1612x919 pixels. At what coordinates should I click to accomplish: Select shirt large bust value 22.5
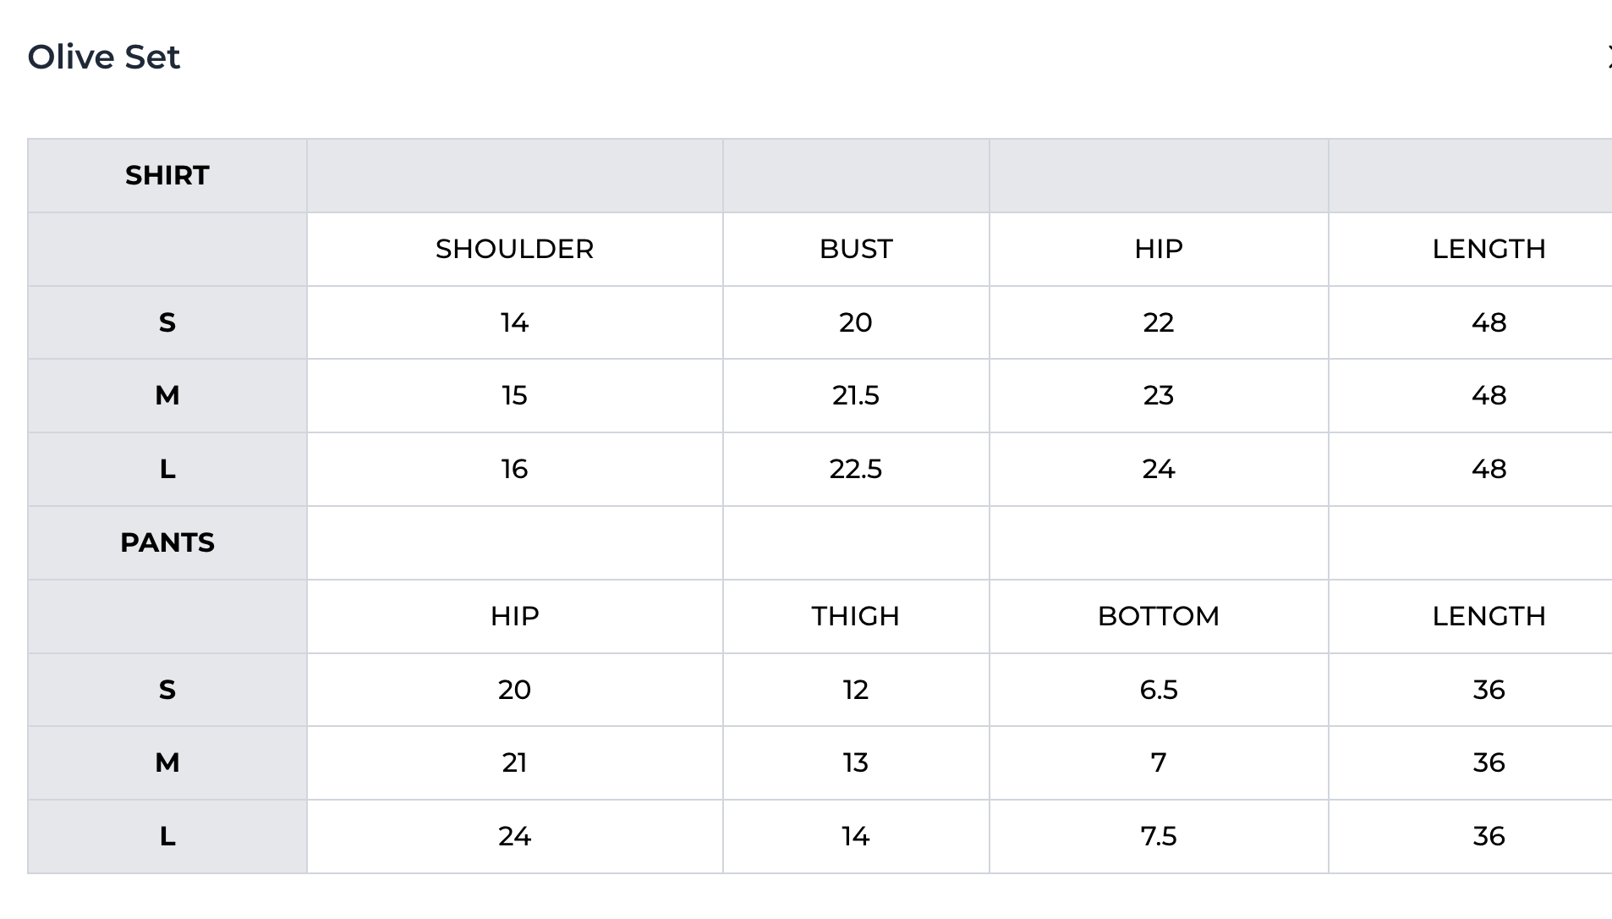(855, 469)
